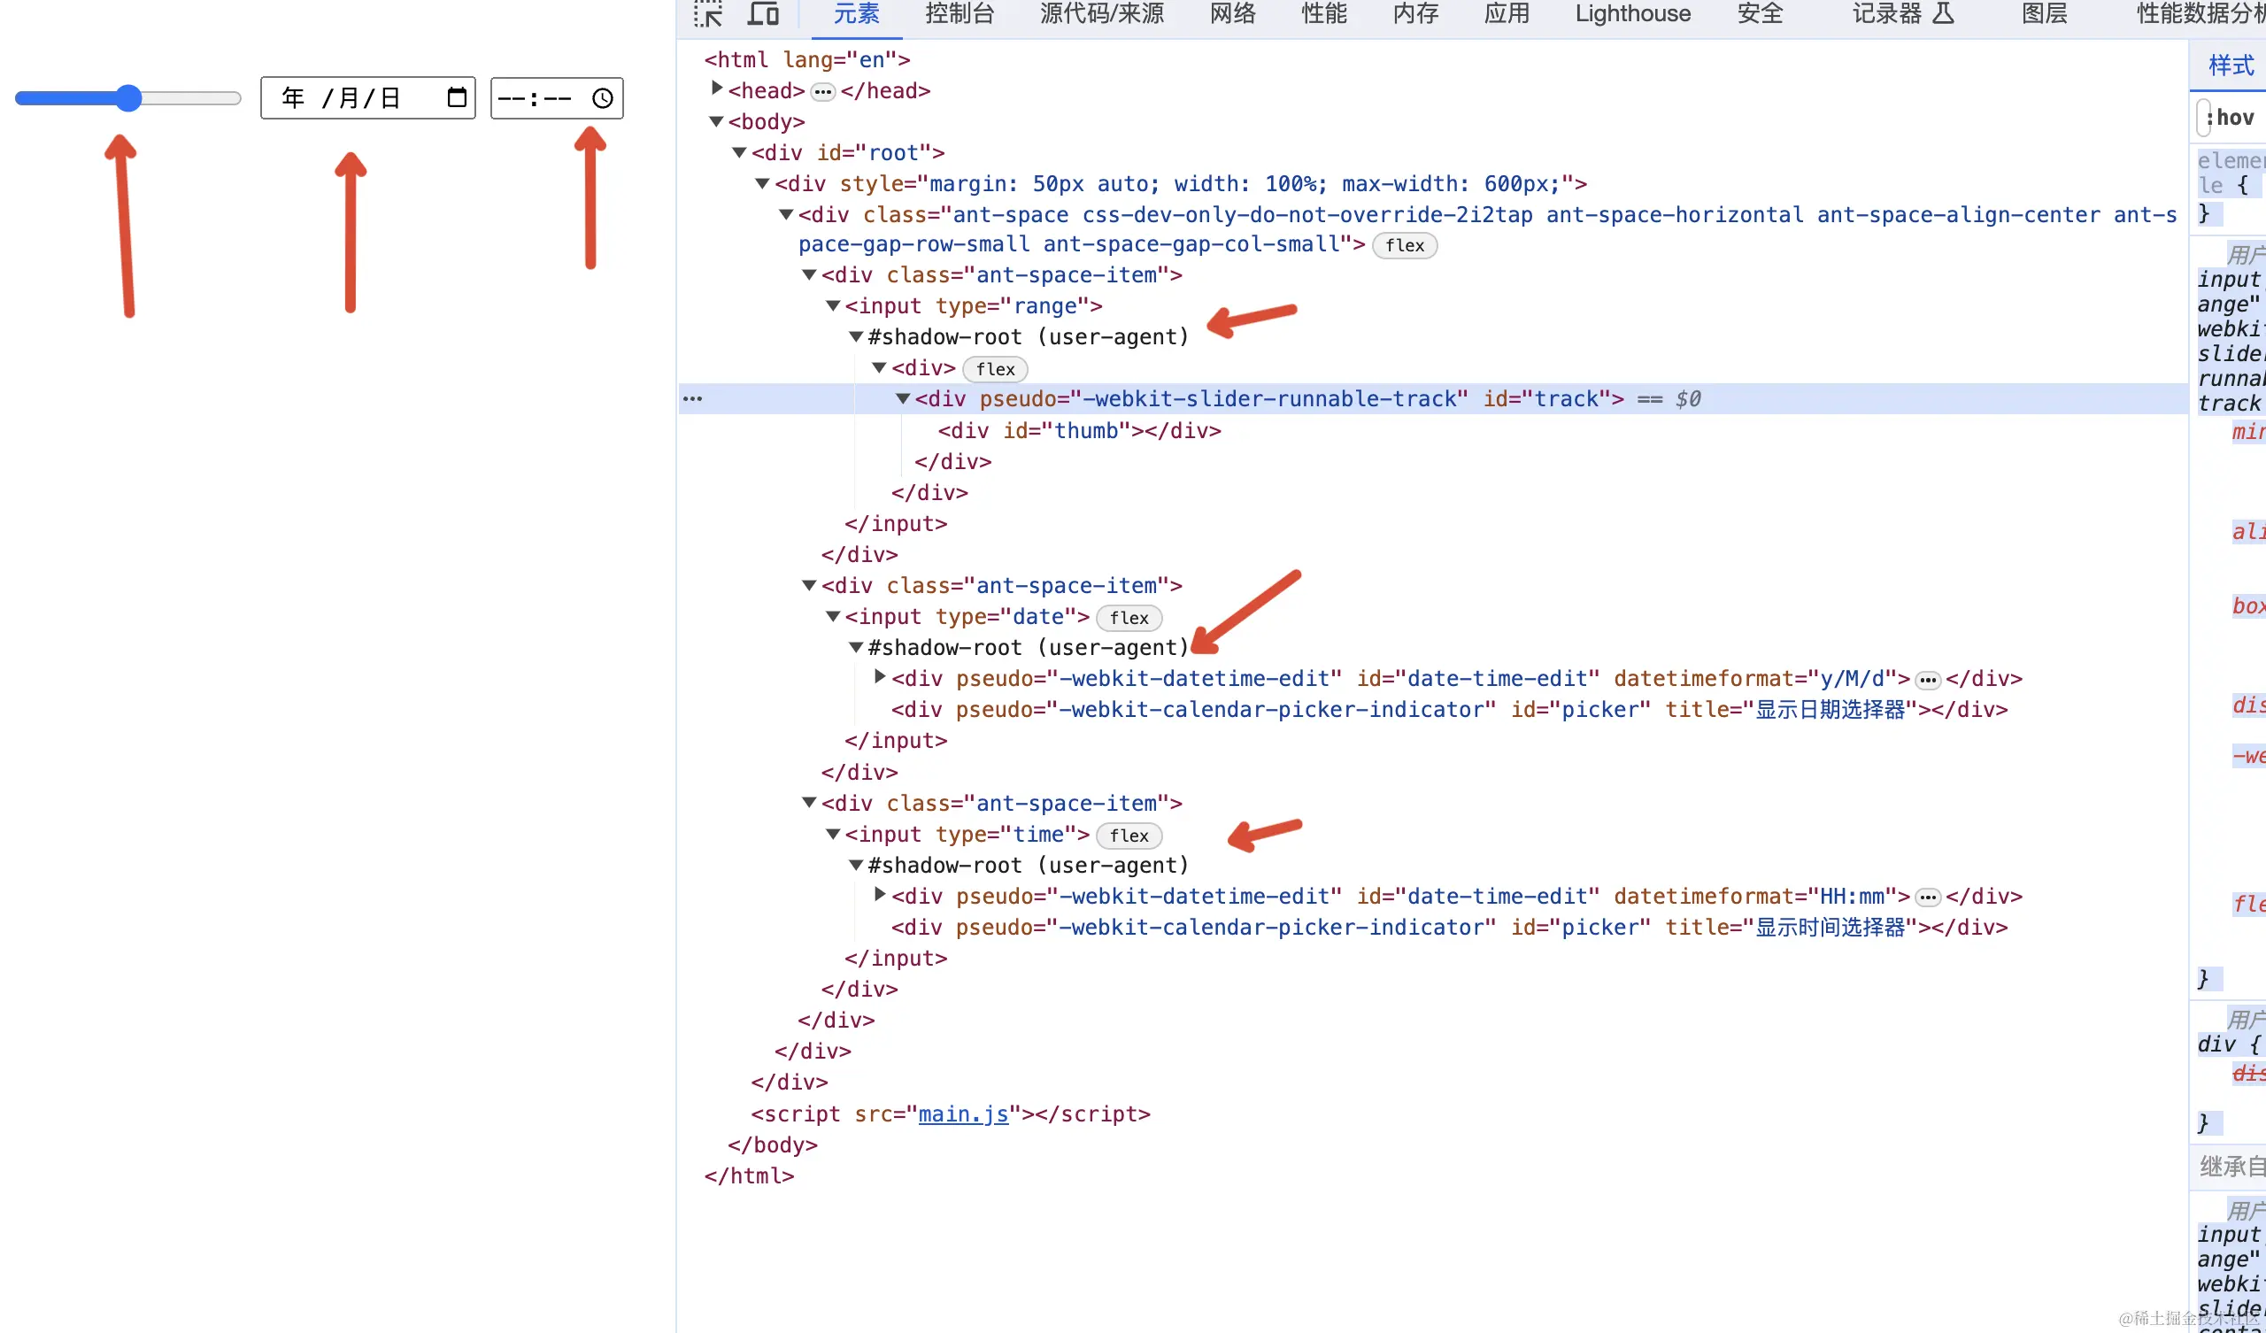Select the div id thumb node
Image resolution: width=2266 pixels, height=1333 pixels.
click(1078, 431)
